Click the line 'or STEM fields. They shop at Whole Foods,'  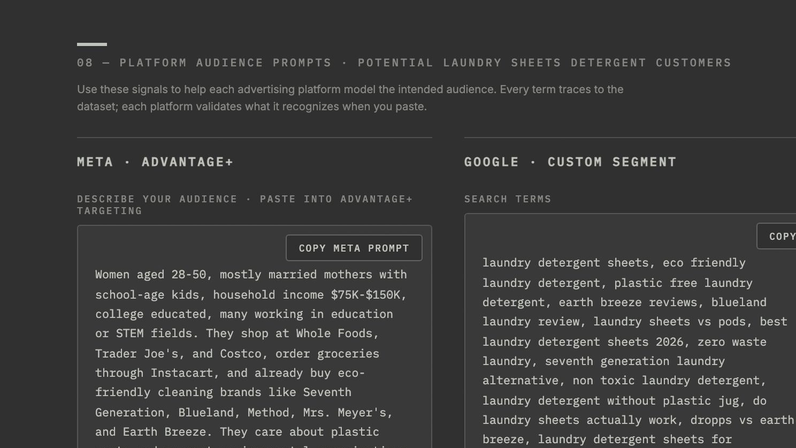click(x=237, y=333)
